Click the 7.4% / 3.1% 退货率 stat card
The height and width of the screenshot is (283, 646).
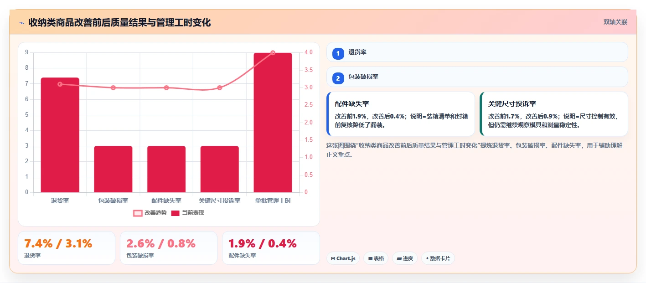[x=67, y=248]
